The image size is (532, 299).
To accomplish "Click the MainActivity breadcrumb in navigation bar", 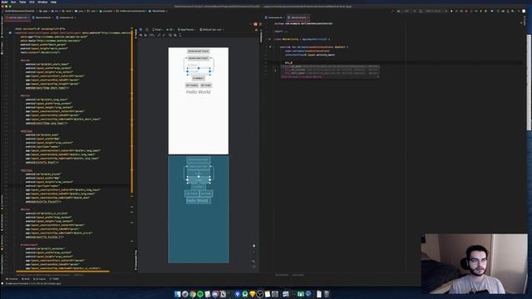I will [x=157, y=11].
